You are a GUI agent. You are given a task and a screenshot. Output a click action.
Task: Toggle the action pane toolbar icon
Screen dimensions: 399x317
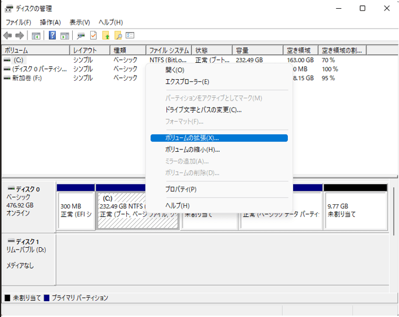click(x=65, y=36)
